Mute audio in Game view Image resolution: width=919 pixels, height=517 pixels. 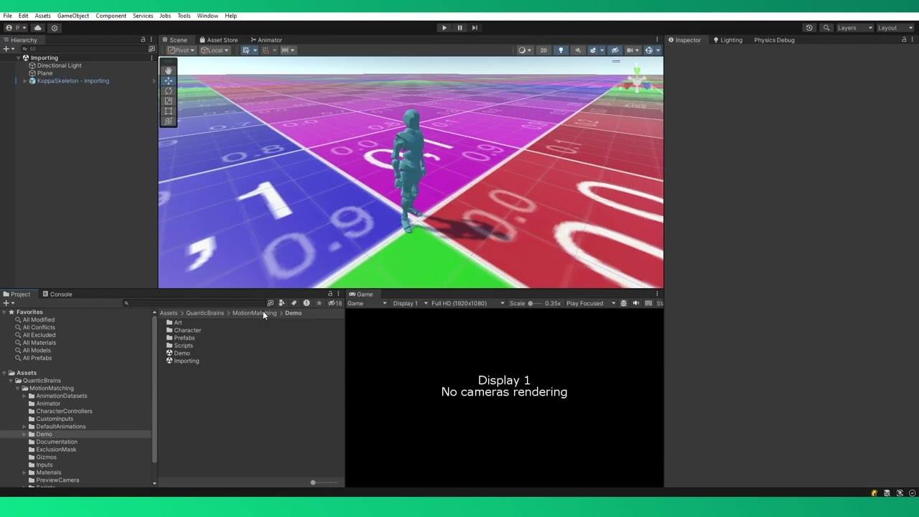click(x=635, y=303)
